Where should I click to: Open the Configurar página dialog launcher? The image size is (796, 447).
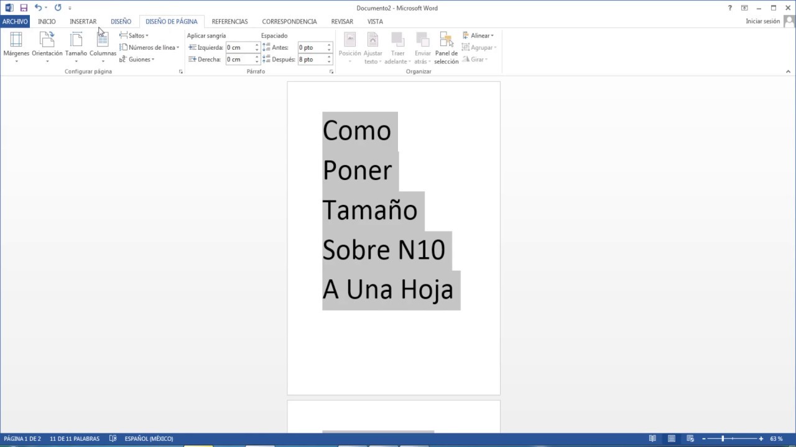(x=181, y=72)
